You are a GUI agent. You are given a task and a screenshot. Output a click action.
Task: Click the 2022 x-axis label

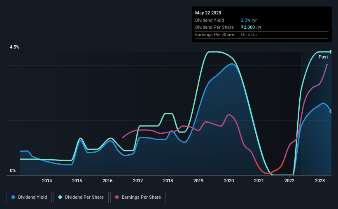[x=289, y=181]
